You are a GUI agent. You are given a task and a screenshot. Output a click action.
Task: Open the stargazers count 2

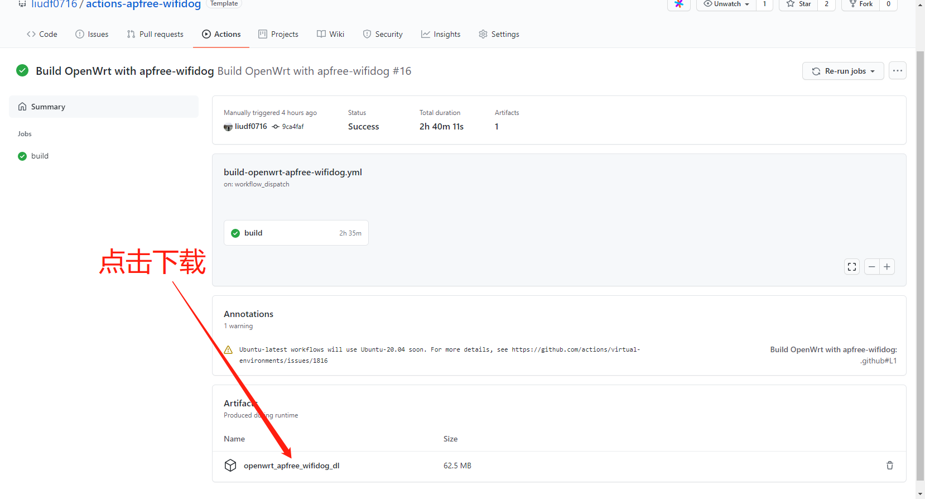click(x=826, y=4)
